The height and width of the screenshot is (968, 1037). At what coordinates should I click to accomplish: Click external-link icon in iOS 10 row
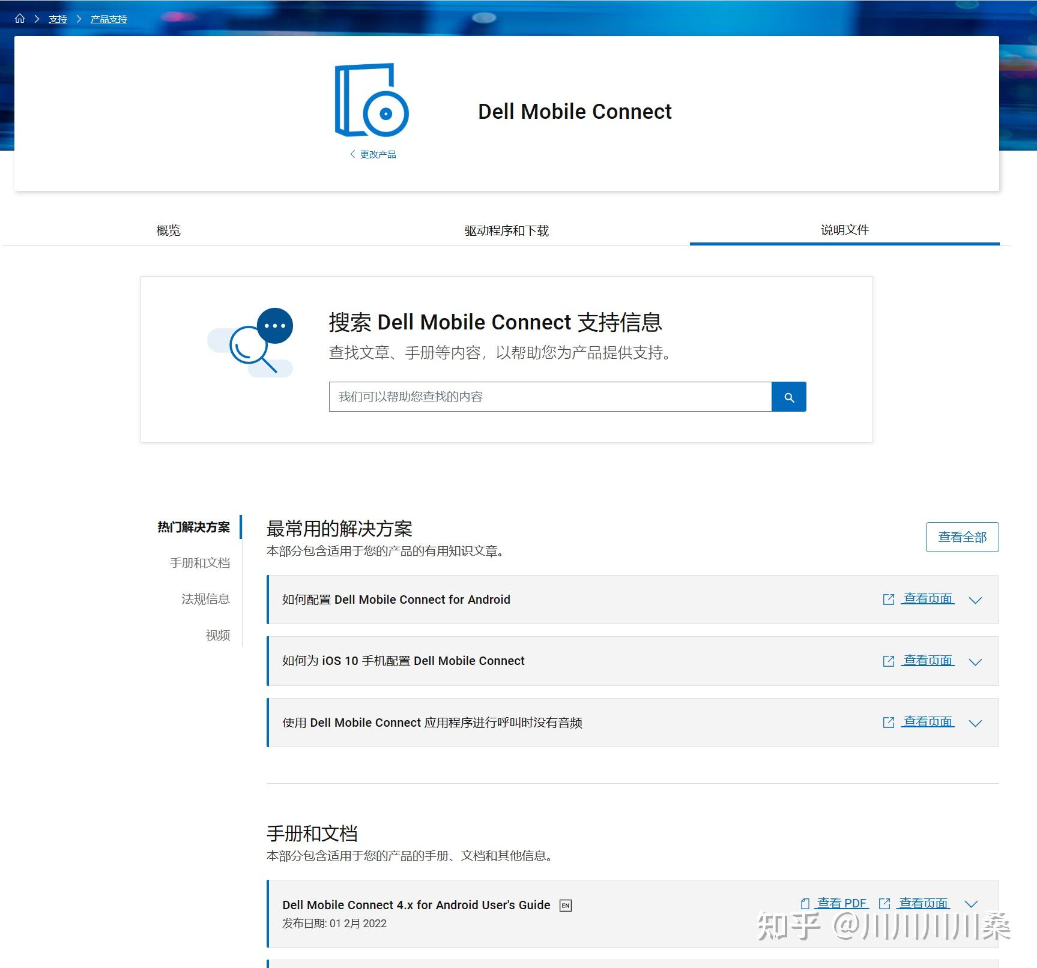tap(889, 661)
